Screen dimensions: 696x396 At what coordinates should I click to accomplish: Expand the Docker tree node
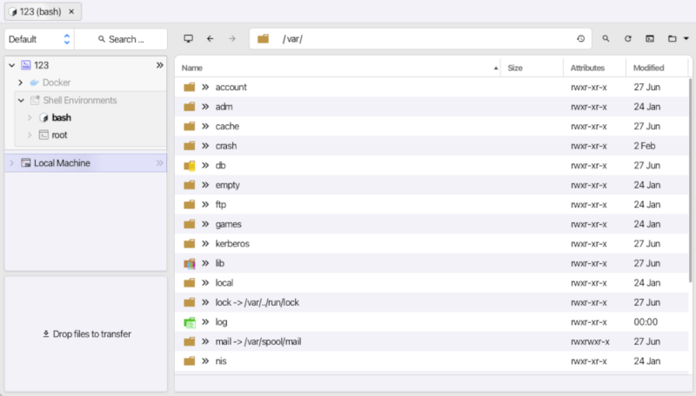pyautogui.click(x=20, y=82)
